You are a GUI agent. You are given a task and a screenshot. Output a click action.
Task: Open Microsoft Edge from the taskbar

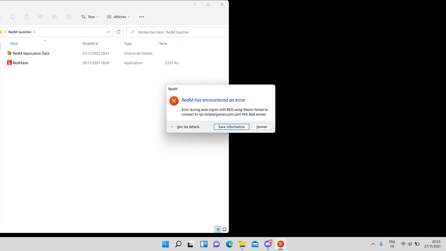click(229, 244)
